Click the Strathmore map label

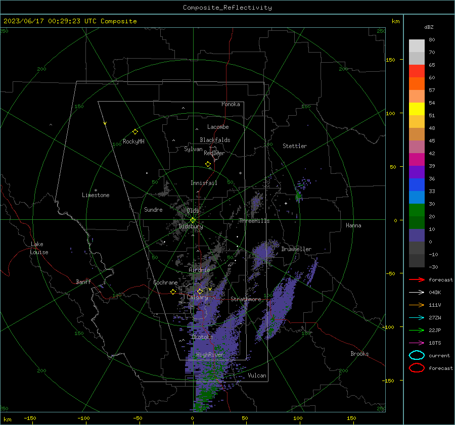point(246,299)
